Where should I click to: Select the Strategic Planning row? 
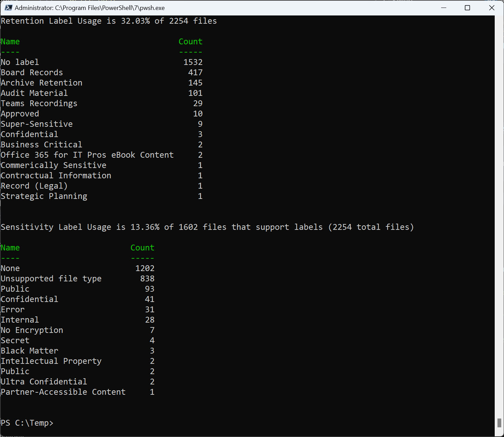44,196
